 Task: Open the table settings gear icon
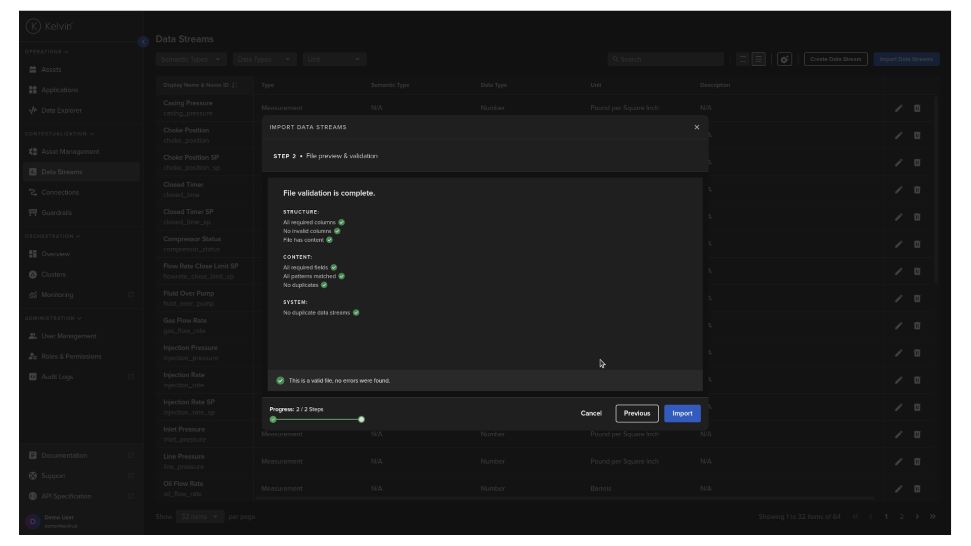[784, 60]
